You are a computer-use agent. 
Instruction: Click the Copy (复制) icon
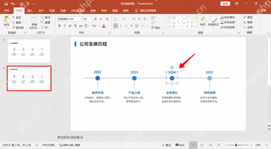[x=14, y=22]
